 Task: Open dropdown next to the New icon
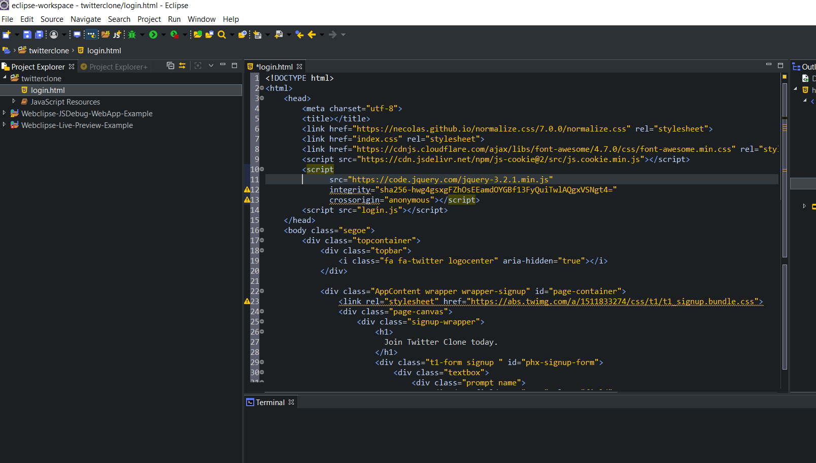click(17, 35)
